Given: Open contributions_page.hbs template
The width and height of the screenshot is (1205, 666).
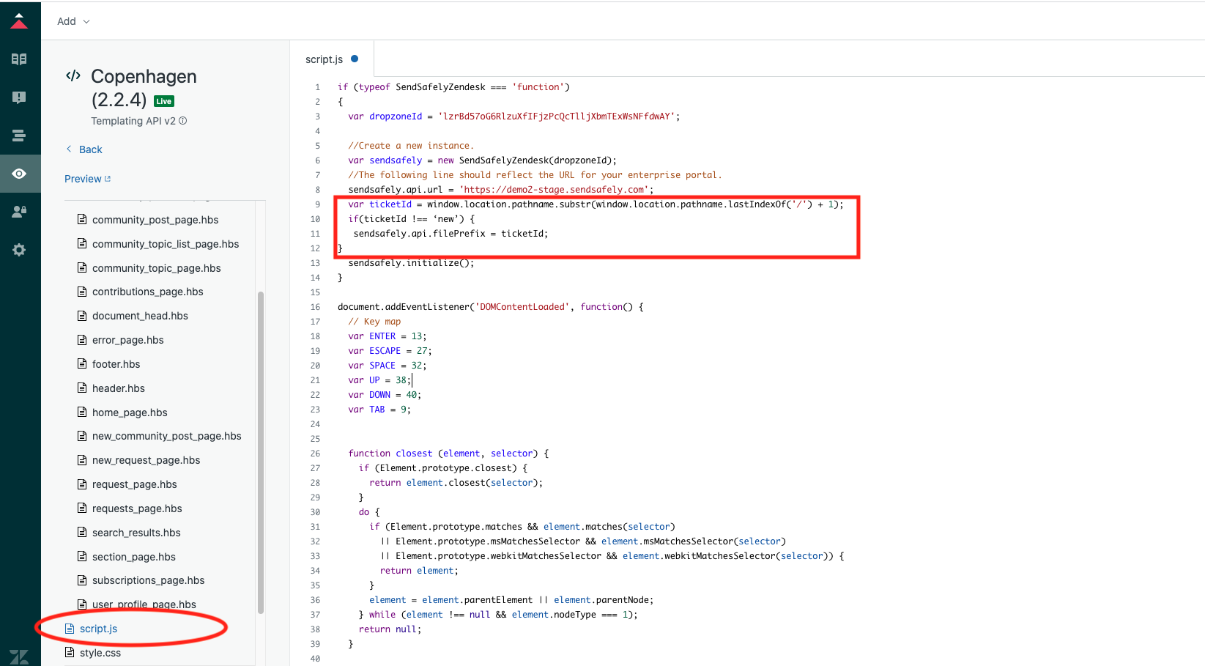Looking at the screenshot, I should [148, 292].
